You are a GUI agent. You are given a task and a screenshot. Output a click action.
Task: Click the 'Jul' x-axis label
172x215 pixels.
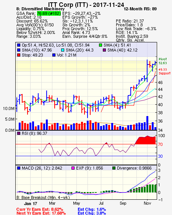pos(101,203)
